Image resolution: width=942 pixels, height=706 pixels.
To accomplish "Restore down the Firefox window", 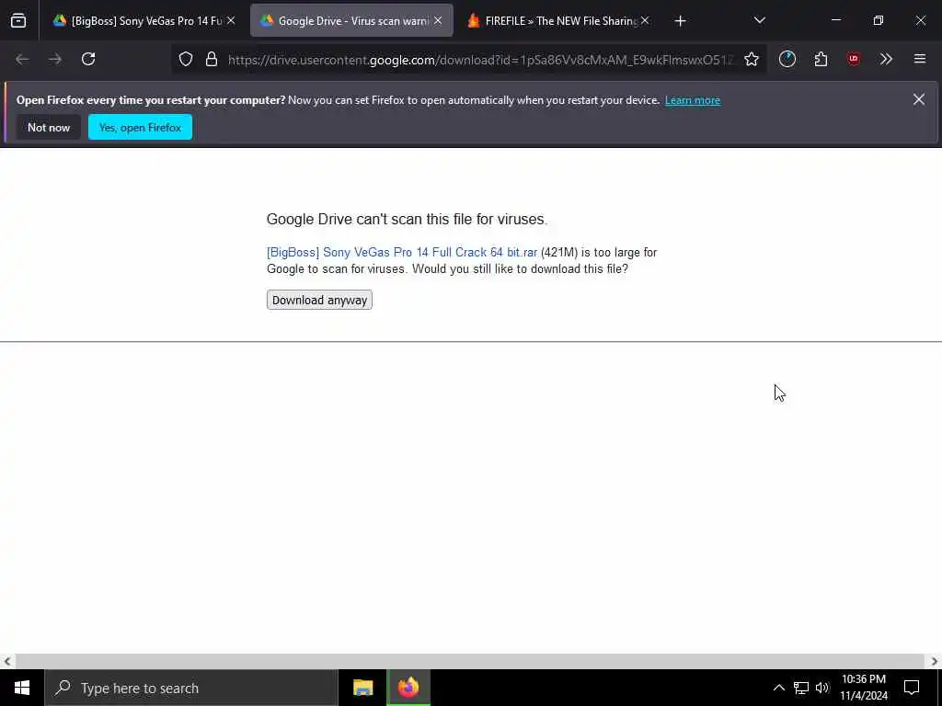I will pyautogui.click(x=879, y=21).
